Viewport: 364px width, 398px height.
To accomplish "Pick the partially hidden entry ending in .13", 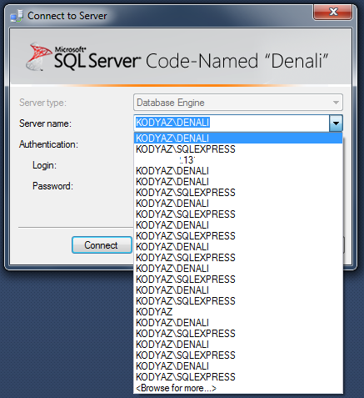I will 238,160.
